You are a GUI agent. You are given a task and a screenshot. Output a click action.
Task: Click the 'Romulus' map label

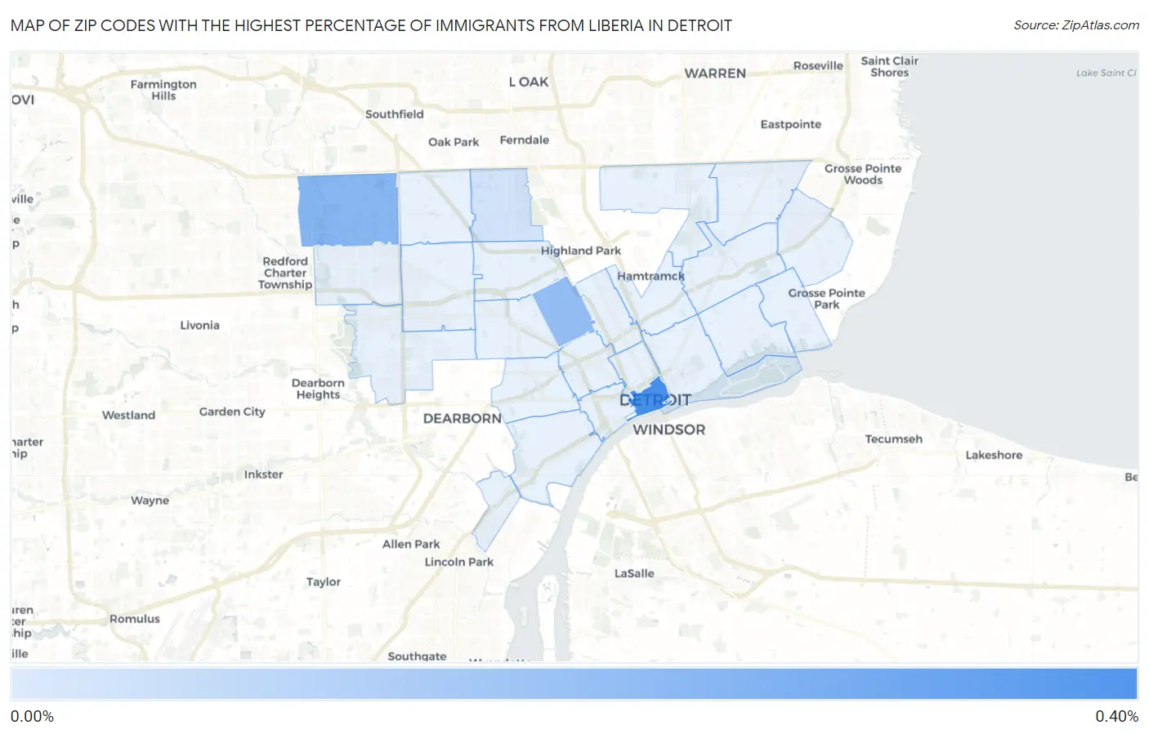coord(135,619)
